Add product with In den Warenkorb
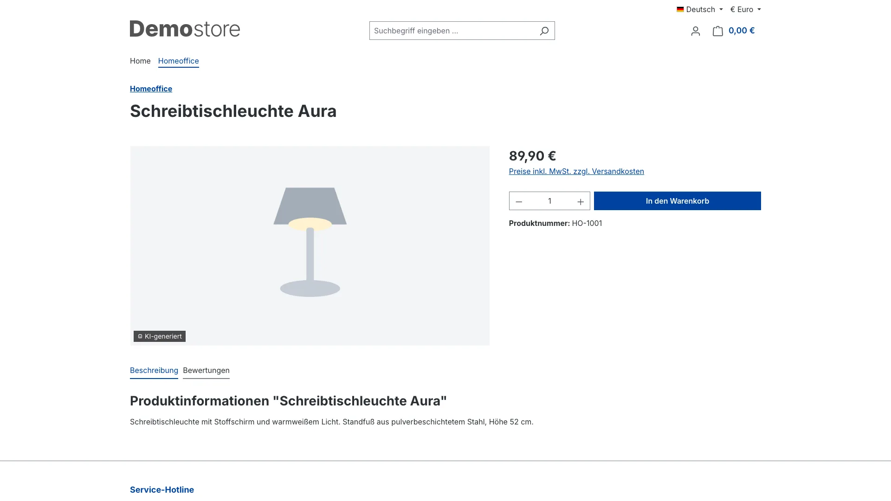The width and height of the screenshot is (891, 501). pos(677,201)
